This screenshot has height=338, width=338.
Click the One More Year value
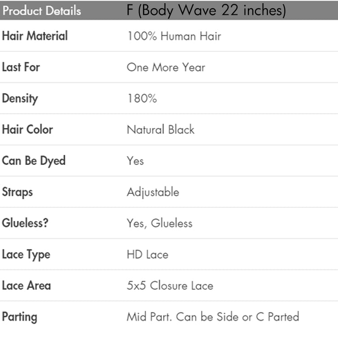pos(166,68)
